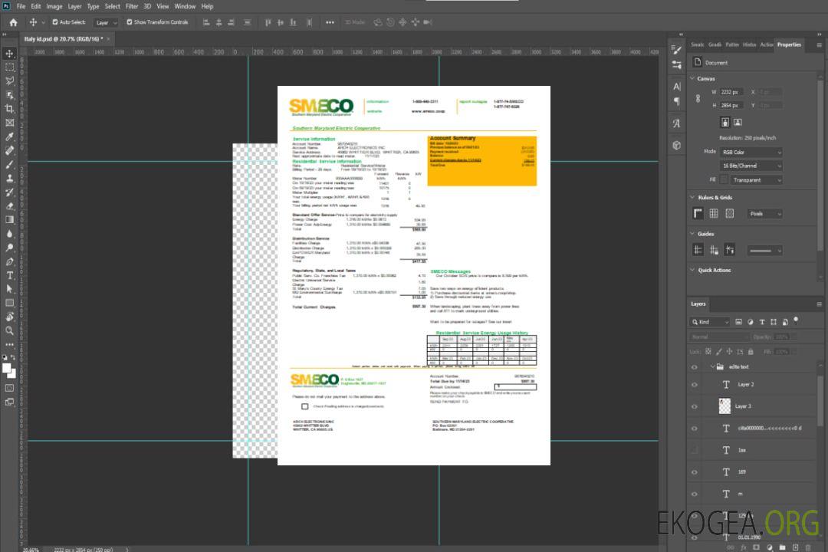Image resolution: width=828 pixels, height=552 pixels.
Task: Filter layers by type layers icon
Action: click(x=764, y=322)
